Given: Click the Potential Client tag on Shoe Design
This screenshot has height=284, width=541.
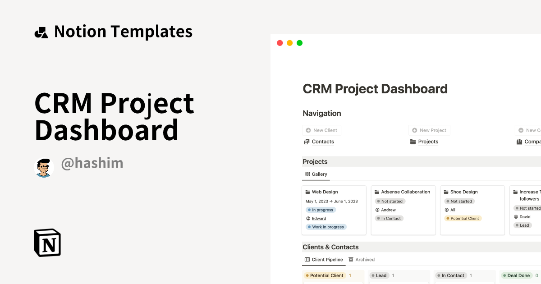Looking at the screenshot, I should [463, 217].
